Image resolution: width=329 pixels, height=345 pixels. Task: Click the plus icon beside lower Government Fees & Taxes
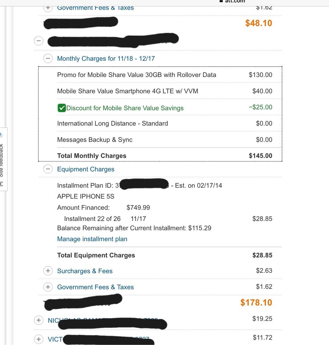pos(48,287)
